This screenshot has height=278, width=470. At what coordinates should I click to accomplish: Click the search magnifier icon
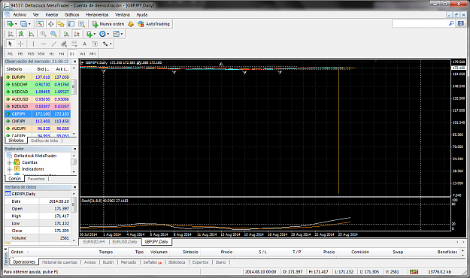pyautogui.click(x=451, y=23)
